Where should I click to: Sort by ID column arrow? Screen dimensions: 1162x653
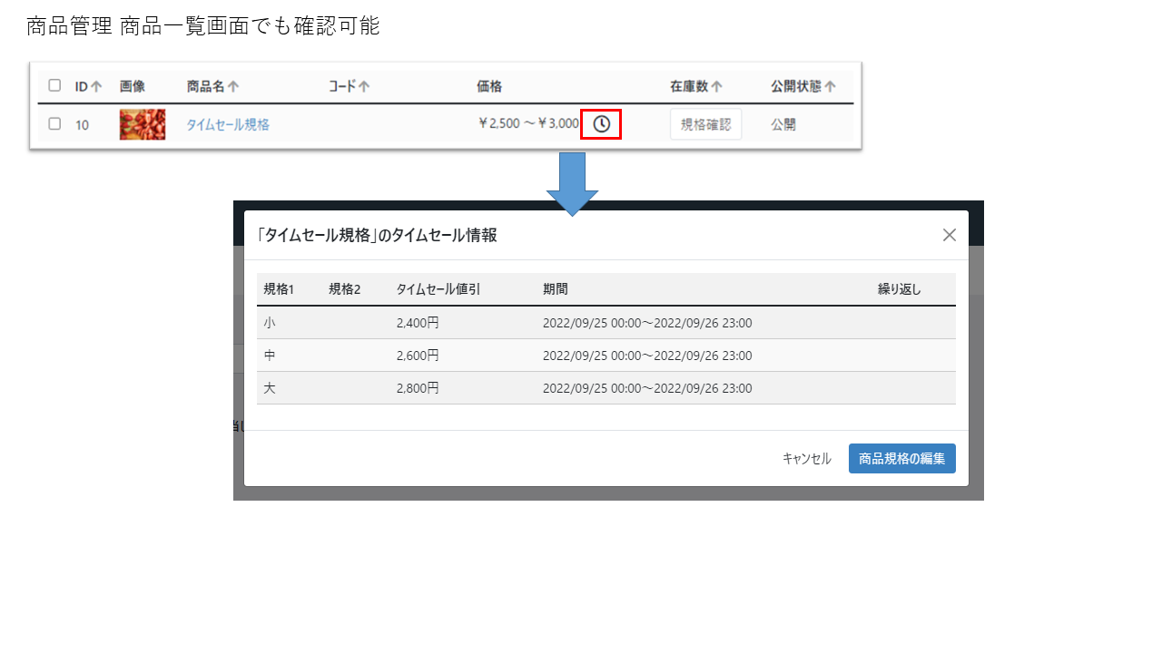96,87
